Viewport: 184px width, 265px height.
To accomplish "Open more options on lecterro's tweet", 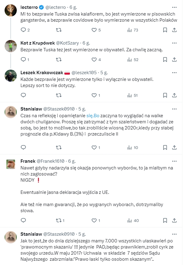I will click(x=174, y=7).
